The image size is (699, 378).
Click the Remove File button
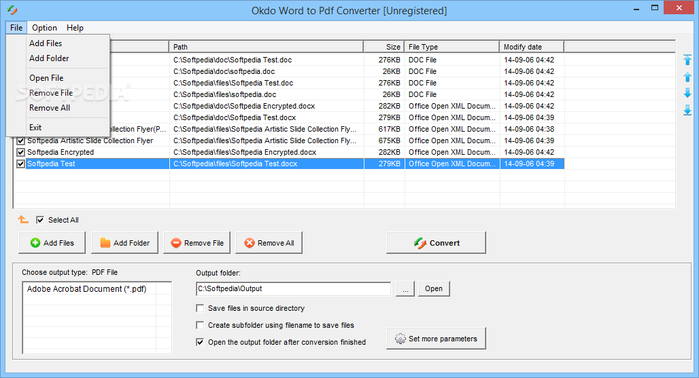[x=197, y=243]
